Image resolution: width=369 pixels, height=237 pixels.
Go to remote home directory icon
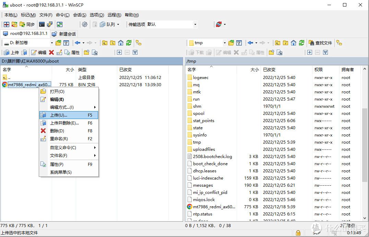(294, 43)
